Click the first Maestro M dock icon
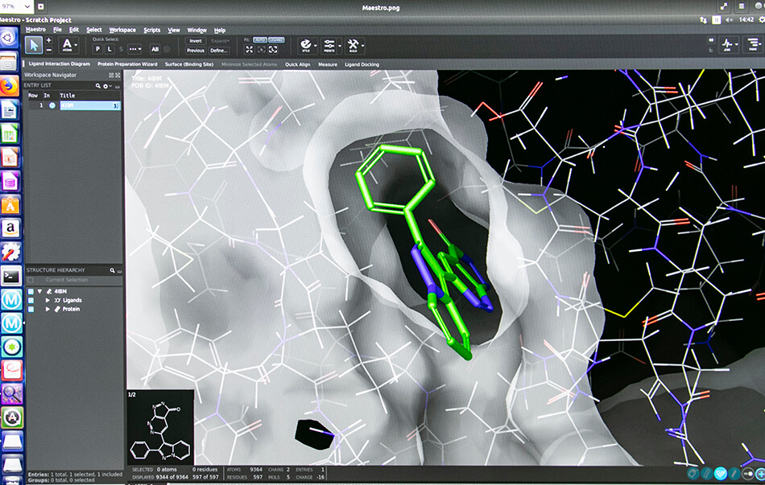The image size is (765, 485). [x=11, y=300]
